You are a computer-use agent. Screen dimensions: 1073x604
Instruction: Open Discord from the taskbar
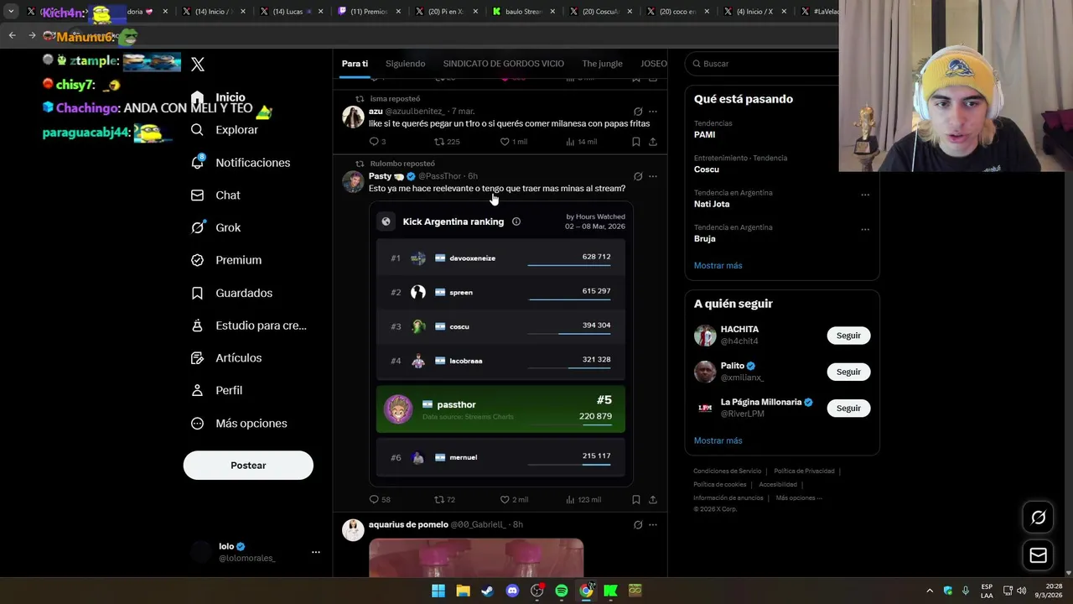512,591
